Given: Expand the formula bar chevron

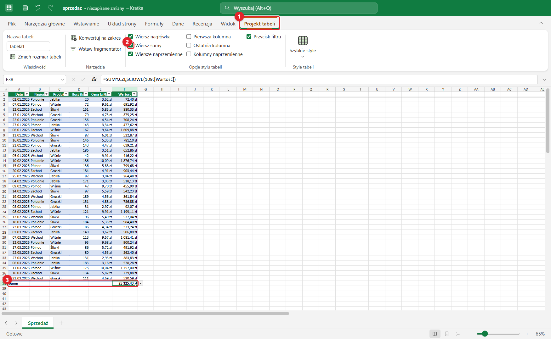Looking at the screenshot, I should tap(544, 80).
